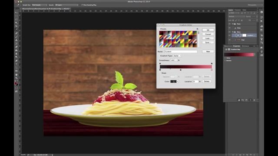Screen dimensions: 278x156
Task: Select the Healing Brush tool
Action: pos(17,33)
